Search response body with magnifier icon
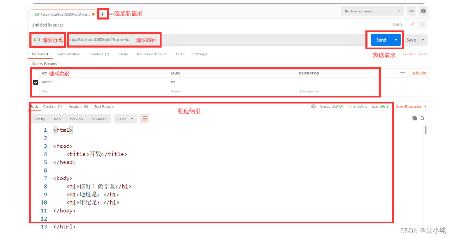Image resolution: width=453 pixels, height=238 pixels. click(422, 118)
